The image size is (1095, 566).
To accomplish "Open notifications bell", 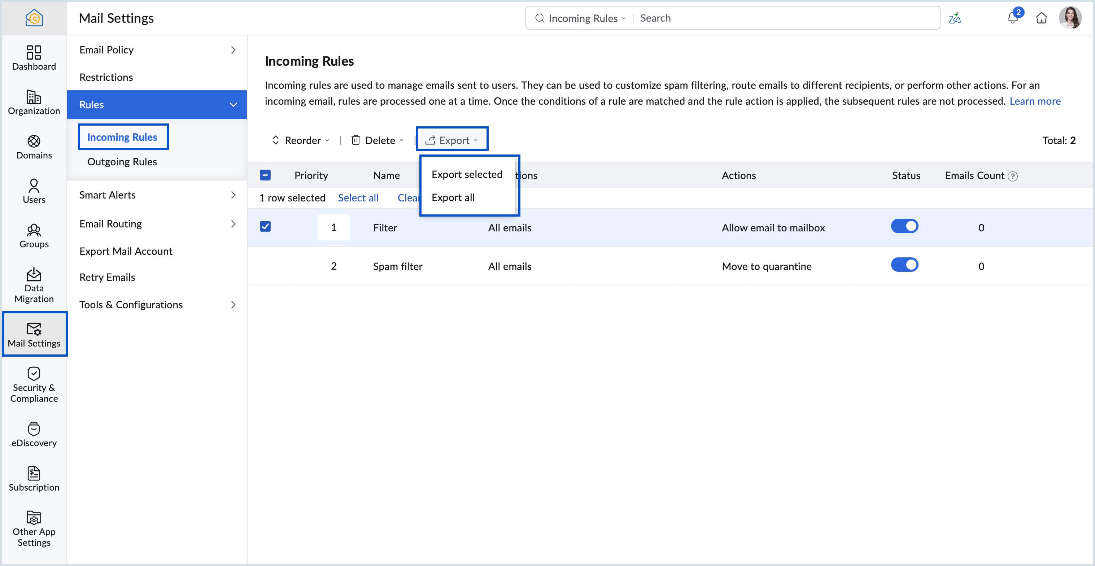I will tap(1013, 17).
